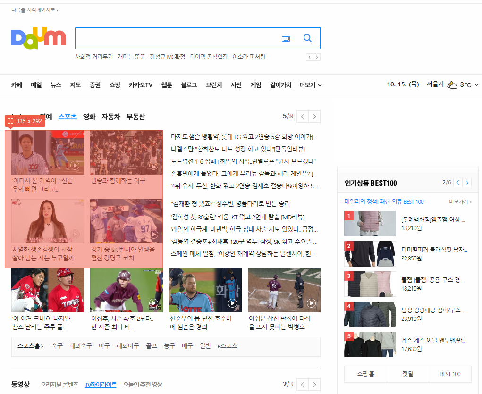Open headline 스페인 매체 일침 이강인
Image resolution: width=482 pixels, height=394 pixels.
click(243, 254)
